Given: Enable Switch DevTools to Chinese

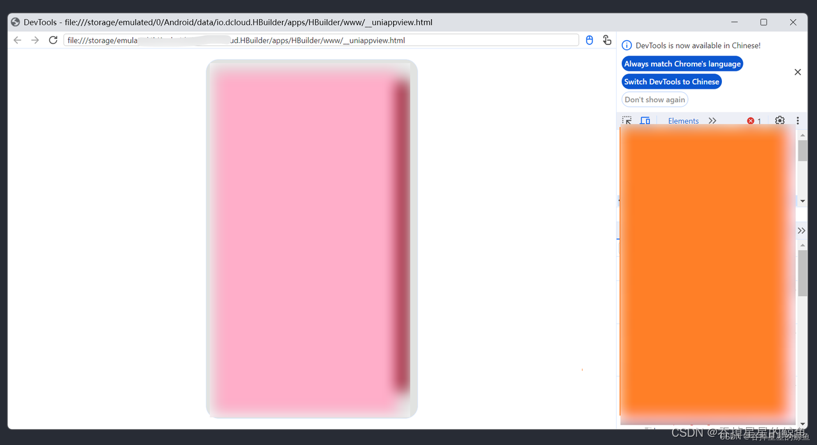Looking at the screenshot, I should coord(671,81).
